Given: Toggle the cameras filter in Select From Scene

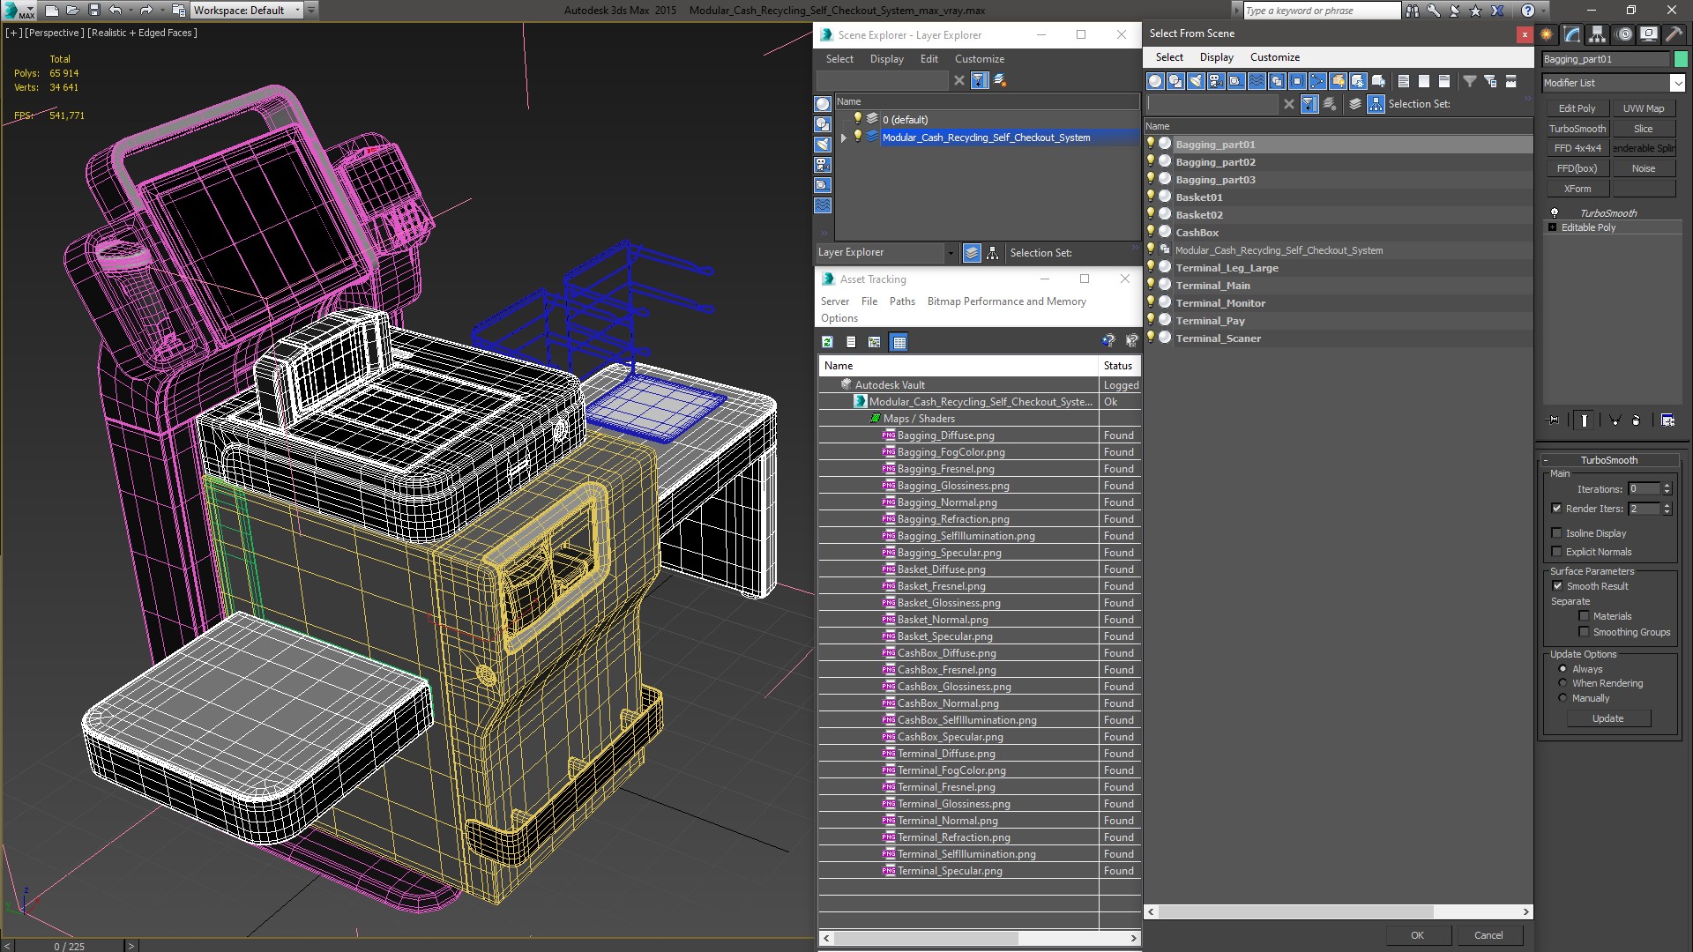Looking at the screenshot, I should 1216,81.
